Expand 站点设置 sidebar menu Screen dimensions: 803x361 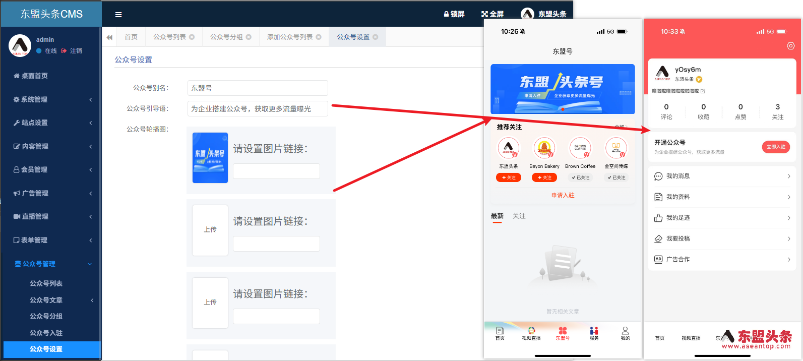coord(51,123)
